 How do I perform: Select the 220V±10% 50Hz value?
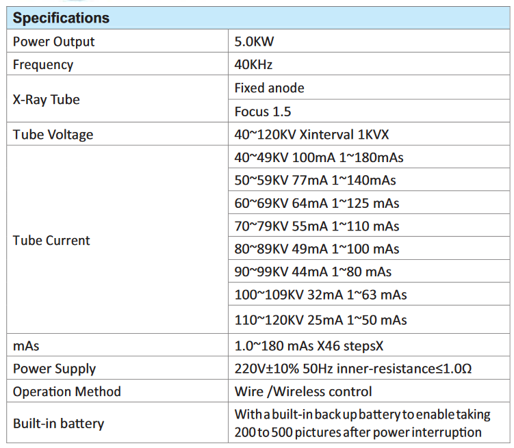pyautogui.click(x=352, y=369)
